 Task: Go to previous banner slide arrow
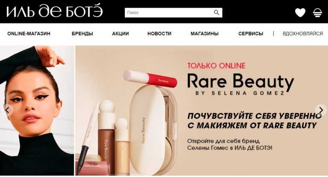tap(8, 110)
